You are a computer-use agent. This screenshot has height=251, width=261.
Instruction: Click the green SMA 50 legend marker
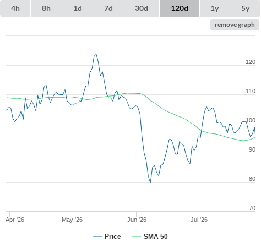click(x=137, y=237)
